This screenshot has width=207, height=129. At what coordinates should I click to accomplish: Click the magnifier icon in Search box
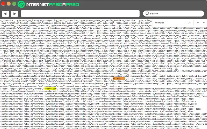[147, 13]
